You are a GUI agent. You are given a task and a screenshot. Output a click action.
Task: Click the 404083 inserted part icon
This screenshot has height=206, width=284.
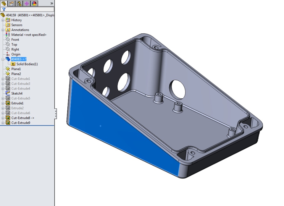[x=8, y=59]
